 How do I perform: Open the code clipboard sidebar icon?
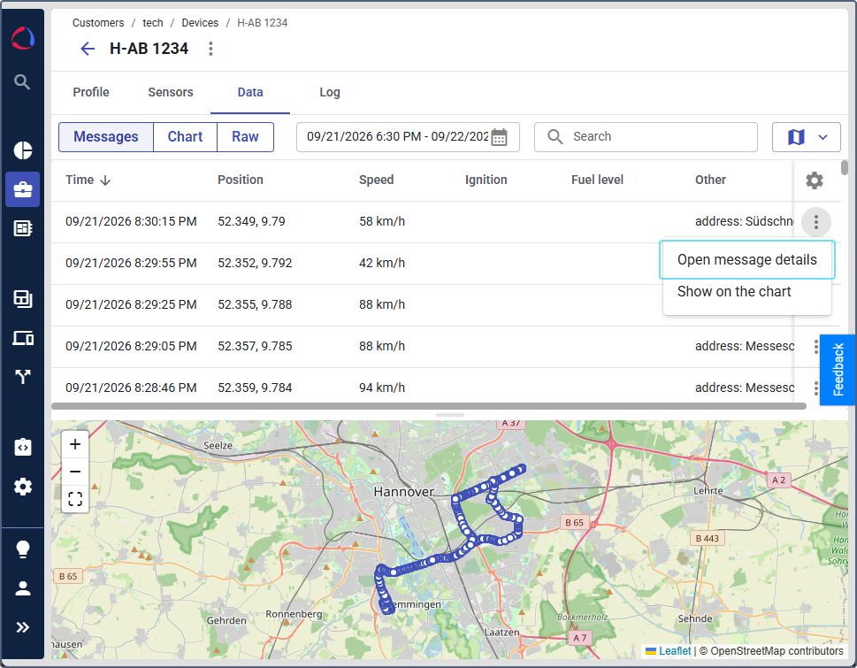(22, 447)
